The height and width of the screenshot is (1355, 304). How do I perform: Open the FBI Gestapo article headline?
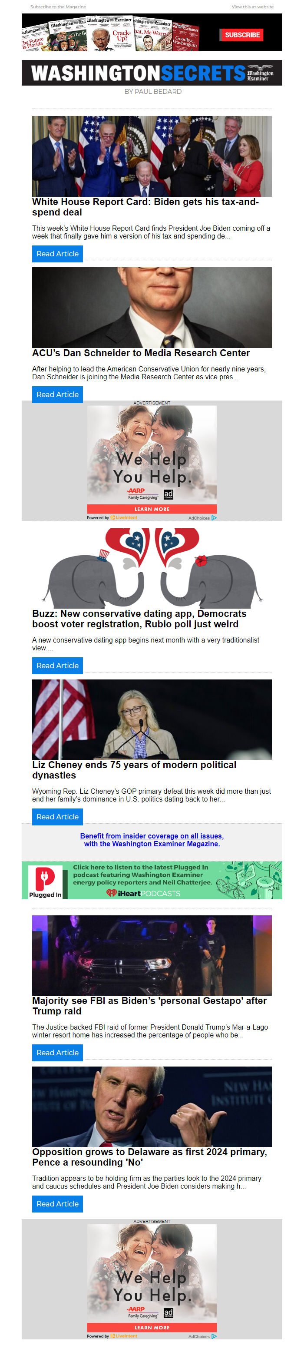149,1006
